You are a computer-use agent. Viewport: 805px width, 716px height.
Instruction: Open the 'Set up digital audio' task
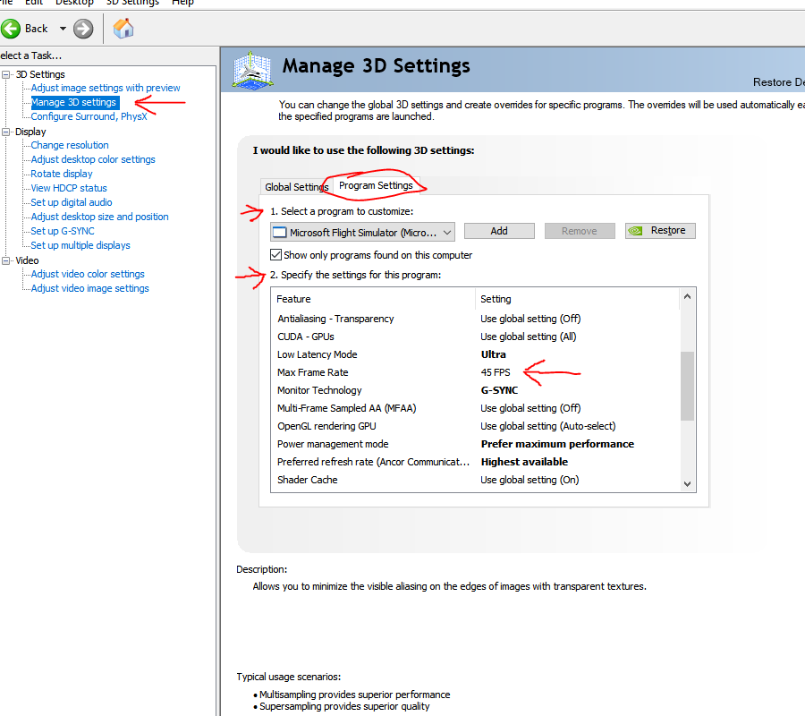(72, 203)
